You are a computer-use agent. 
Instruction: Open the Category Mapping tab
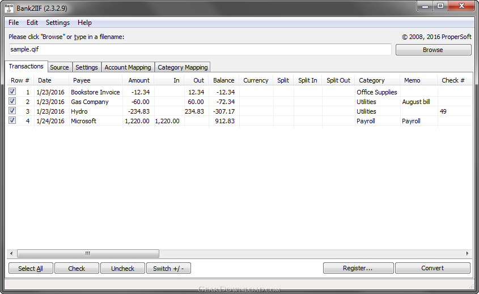[183, 67]
